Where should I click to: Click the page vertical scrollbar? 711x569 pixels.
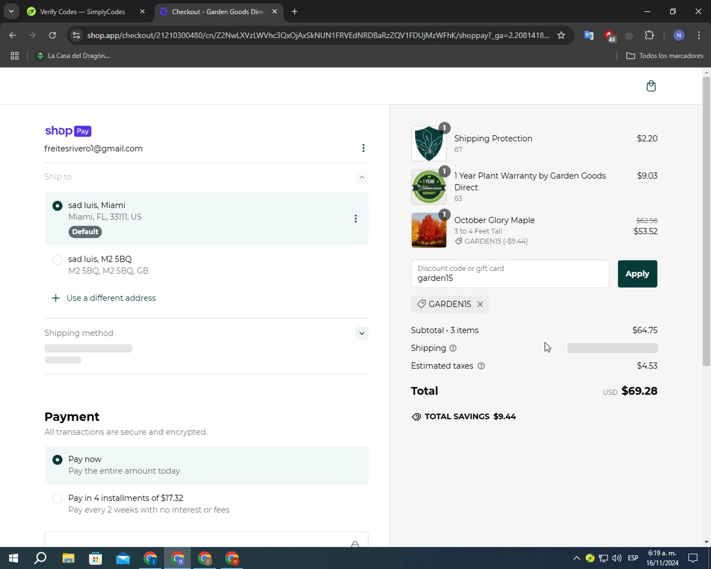point(706,221)
